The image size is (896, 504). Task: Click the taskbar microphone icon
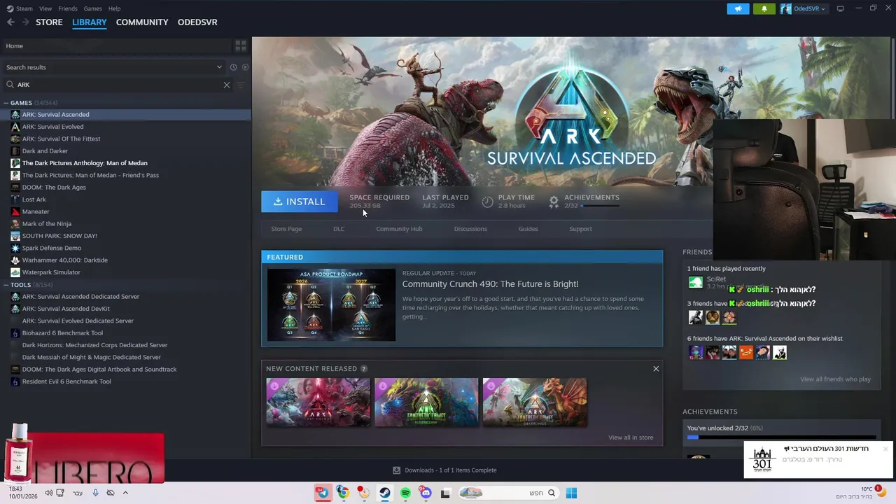(x=95, y=493)
